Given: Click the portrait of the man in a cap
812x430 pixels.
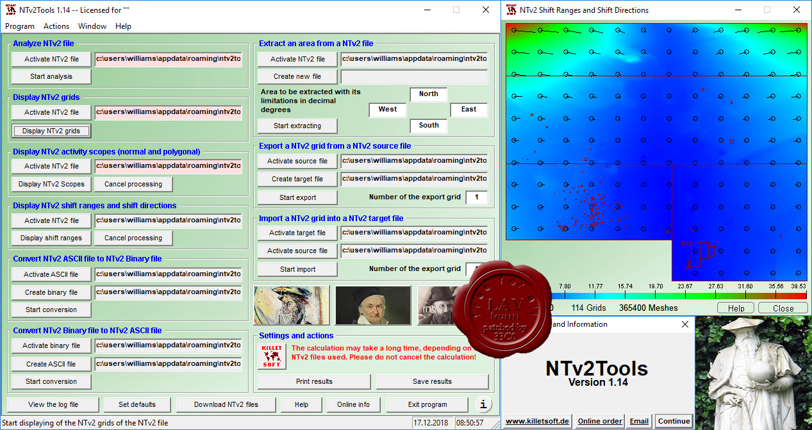Looking at the screenshot, I should (x=373, y=305).
